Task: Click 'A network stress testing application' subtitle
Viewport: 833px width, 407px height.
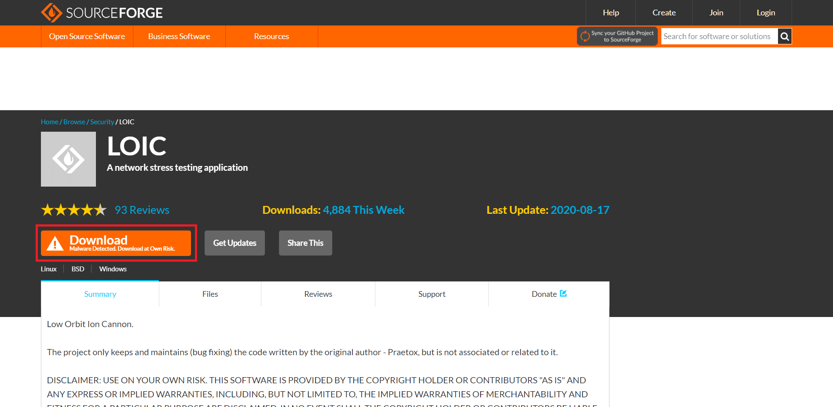Action: coord(177,168)
